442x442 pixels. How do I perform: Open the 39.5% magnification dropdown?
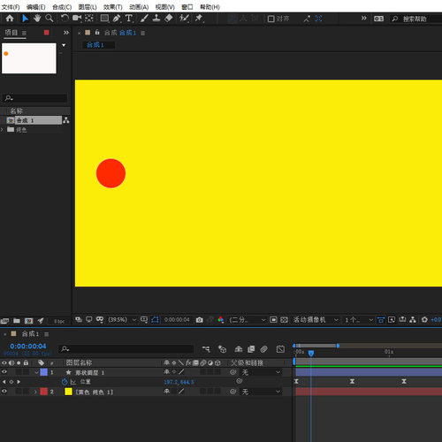click(122, 320)
